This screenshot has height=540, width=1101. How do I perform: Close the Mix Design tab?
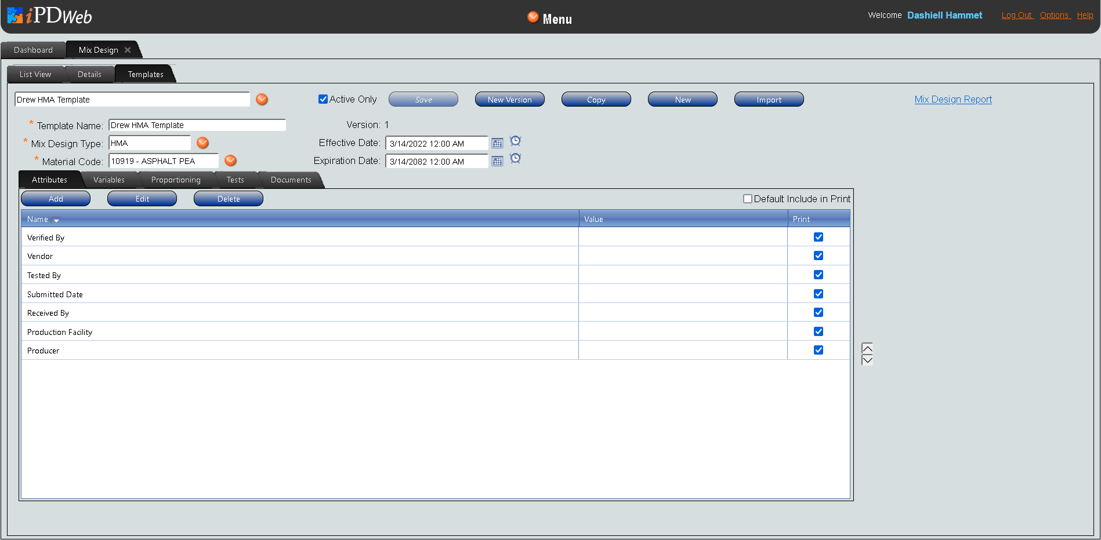point(128,50)
